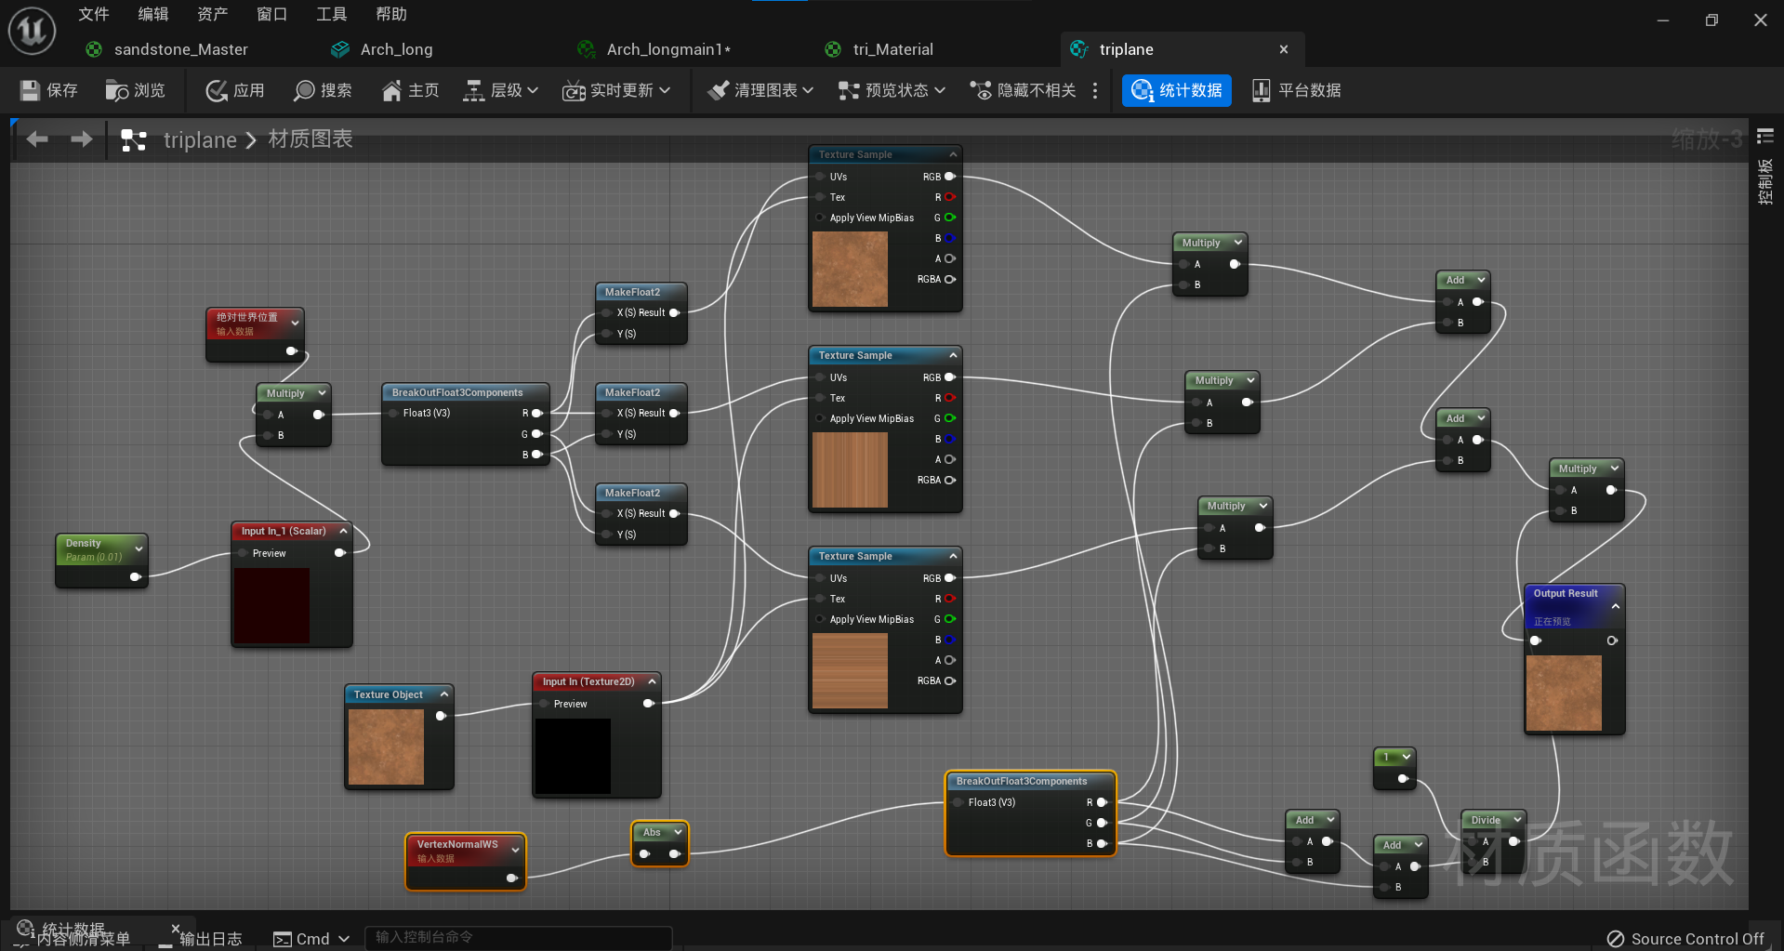The width and height of the screenshot is (1784, 951).
Task: Apply changes using the 应用 icon
Action: coord(217,90)
